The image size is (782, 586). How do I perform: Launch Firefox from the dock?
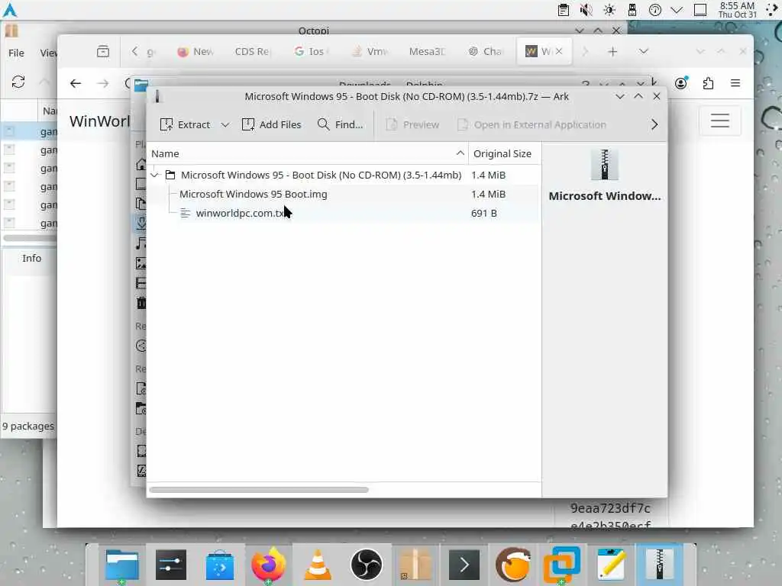click(268, 565)
